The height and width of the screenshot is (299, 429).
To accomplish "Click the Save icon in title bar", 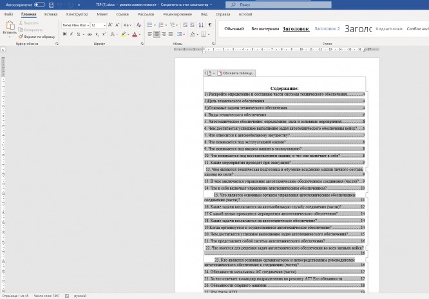I will (51, 5).
